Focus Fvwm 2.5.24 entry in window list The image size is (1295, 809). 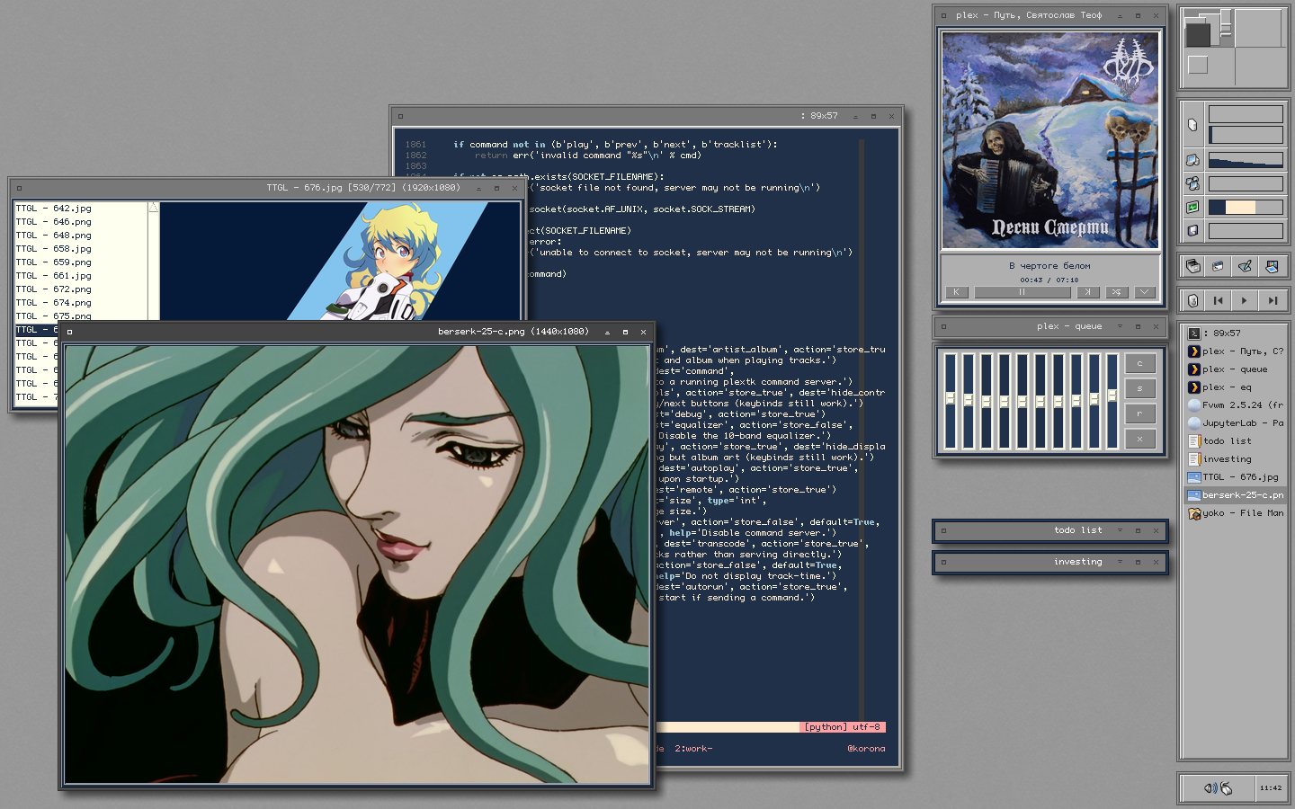pos(1236,404)
